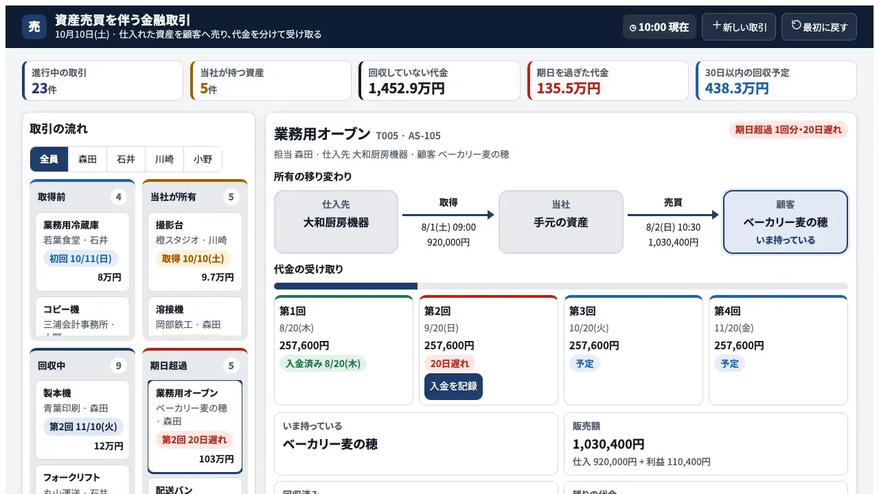Open the 30日以内の回収予定 summary card
This screenshot has width=879, height=494.
click(776, 81)
